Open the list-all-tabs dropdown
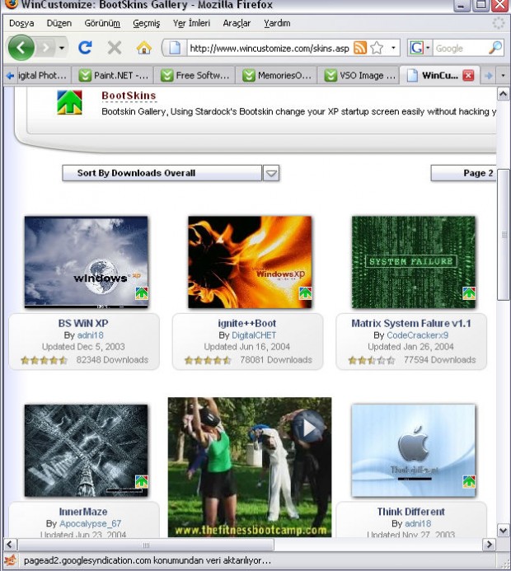Image resolution: width=511 pixels, height=571 pixels. pos(503,75)
